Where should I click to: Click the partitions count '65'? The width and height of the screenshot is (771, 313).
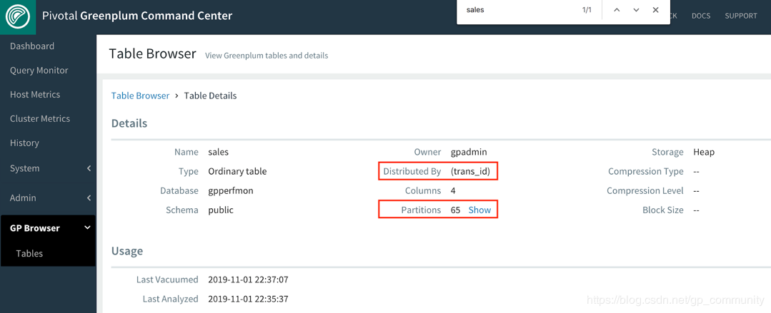point(455,210)
